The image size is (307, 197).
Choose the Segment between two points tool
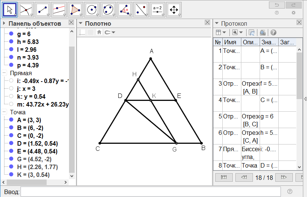pyautogui.click(x=44, y=10)
